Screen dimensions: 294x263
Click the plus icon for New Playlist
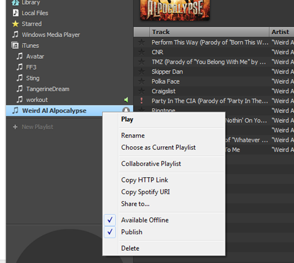15,127
